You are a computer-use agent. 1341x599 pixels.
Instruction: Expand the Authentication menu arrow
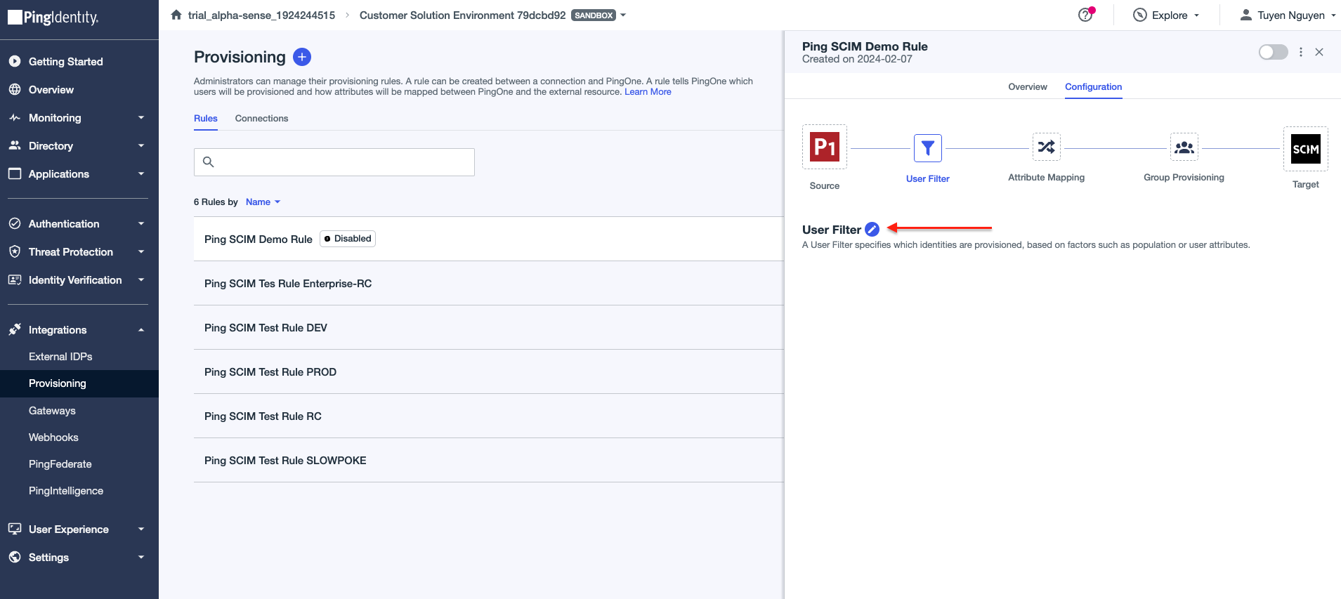[x=141, y=223]
